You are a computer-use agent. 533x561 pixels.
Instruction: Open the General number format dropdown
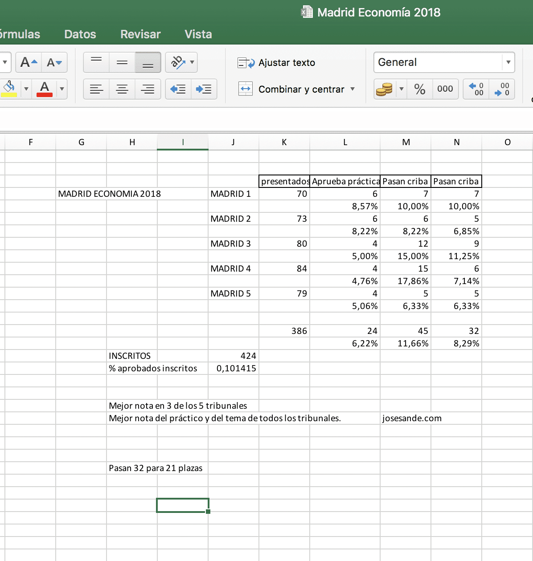(508, 62)
